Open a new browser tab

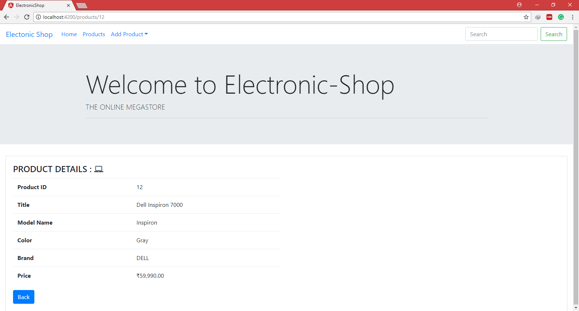coord(82,5)
